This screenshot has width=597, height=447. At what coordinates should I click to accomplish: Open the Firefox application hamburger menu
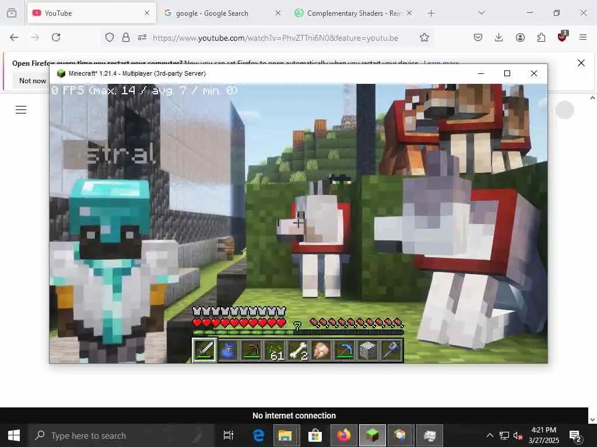583,37
